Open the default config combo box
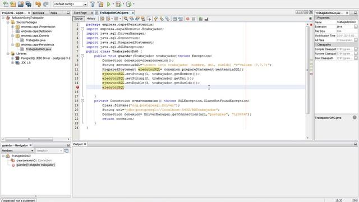The width and height of the screenshot is (359, 202). tap(70, 4)
